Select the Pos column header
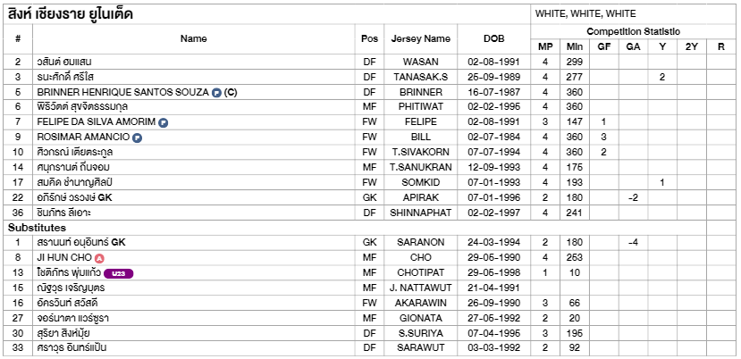The width and height of the screenshot is (741, 359). 369,39
